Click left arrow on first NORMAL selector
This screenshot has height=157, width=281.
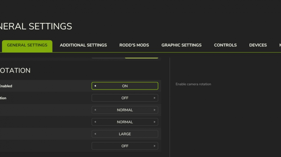tap(95, 110)
